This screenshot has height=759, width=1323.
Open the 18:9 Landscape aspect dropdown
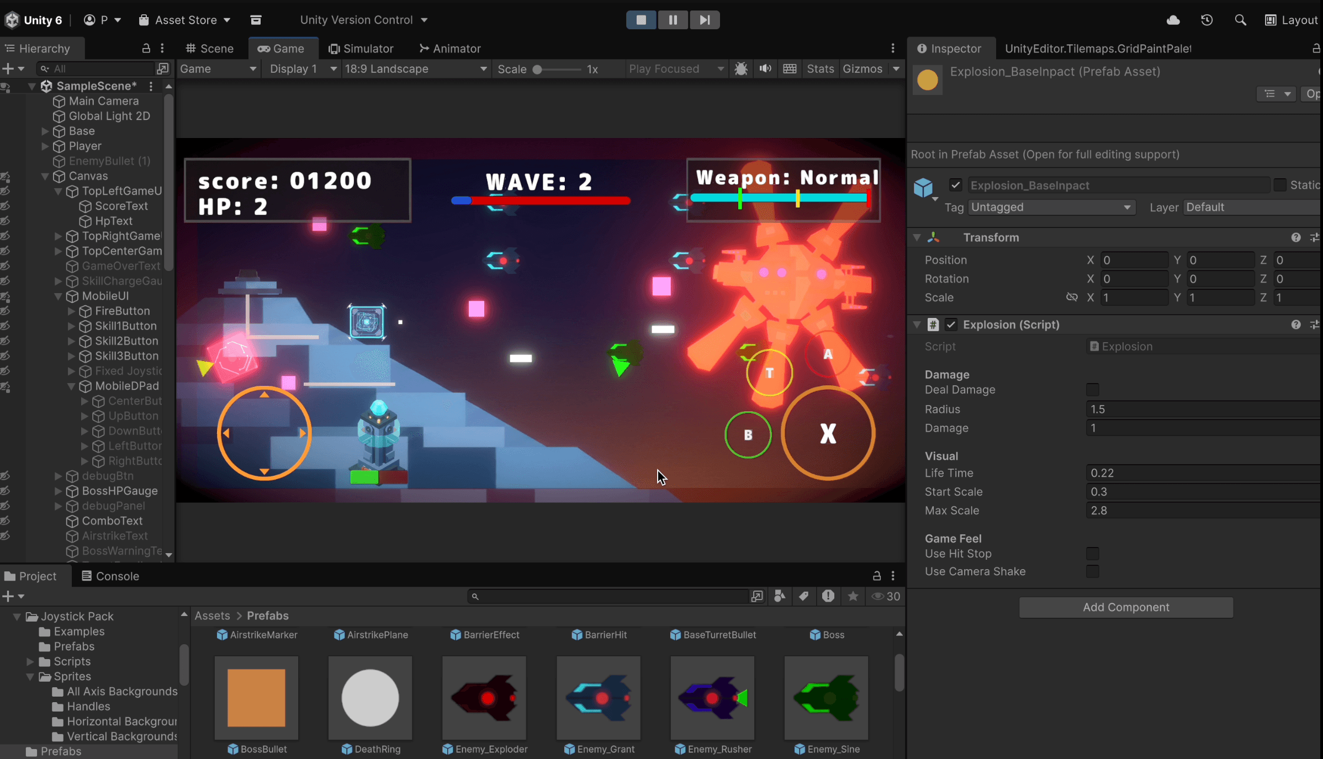[x=416, y=68]
